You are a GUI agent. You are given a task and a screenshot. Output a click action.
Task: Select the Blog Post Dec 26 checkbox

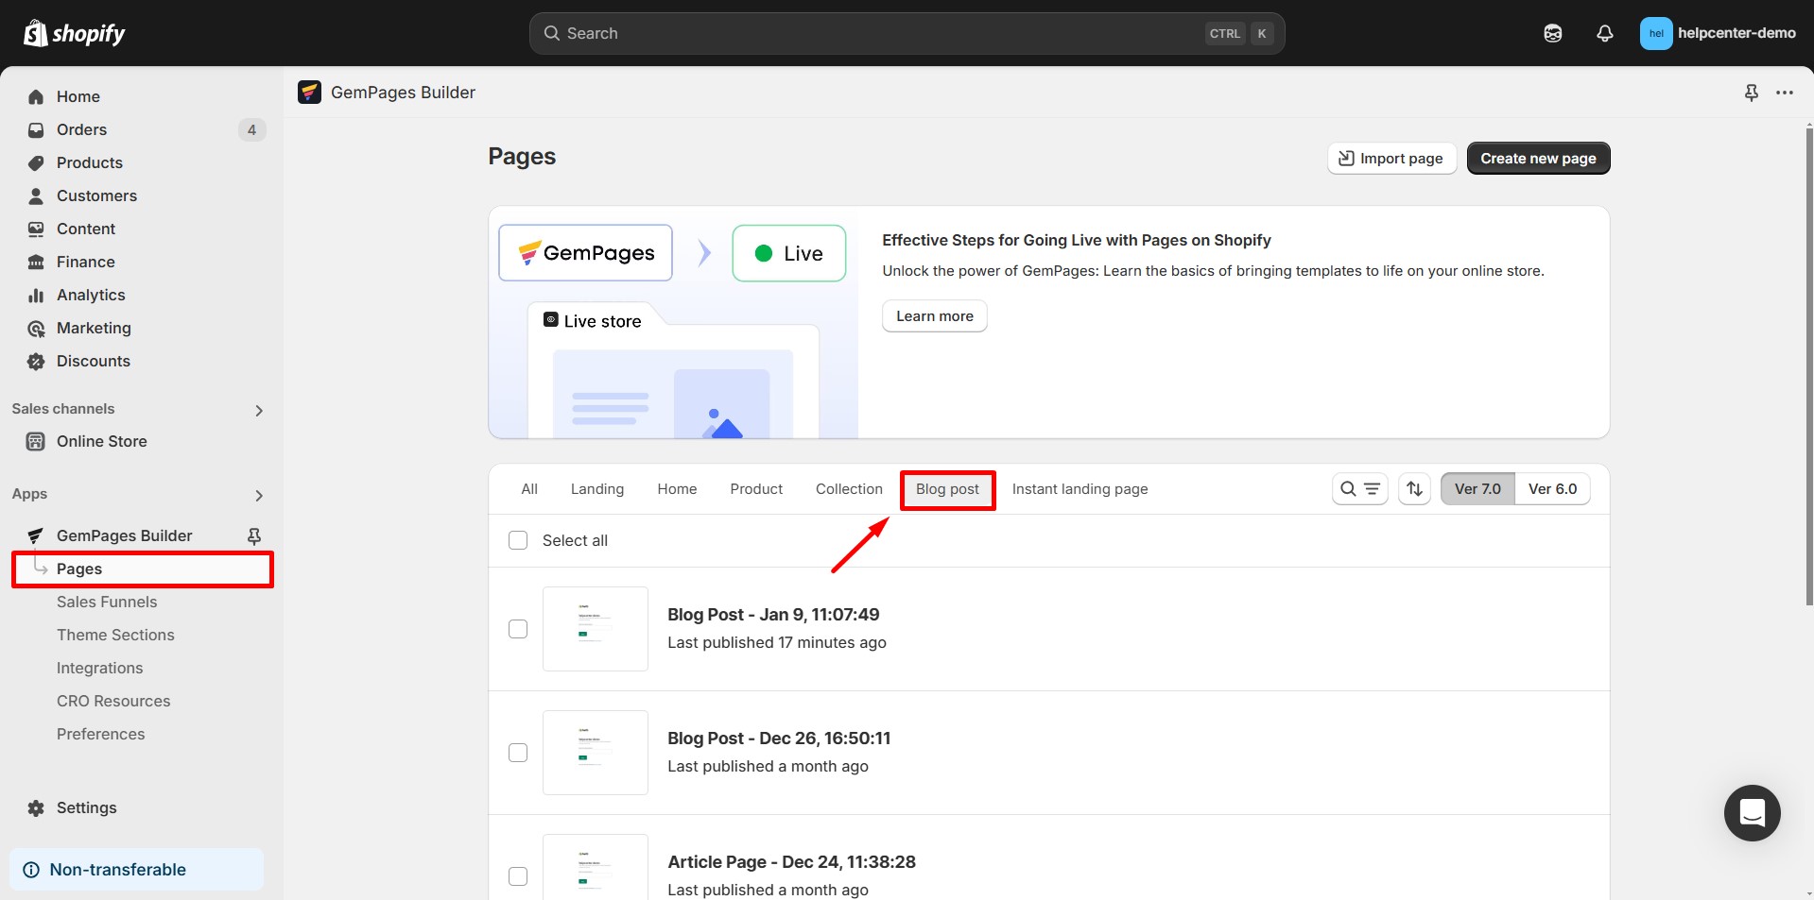click(518, 753)
